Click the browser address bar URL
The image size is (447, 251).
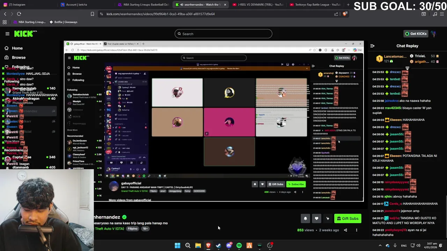click(161, 14)
